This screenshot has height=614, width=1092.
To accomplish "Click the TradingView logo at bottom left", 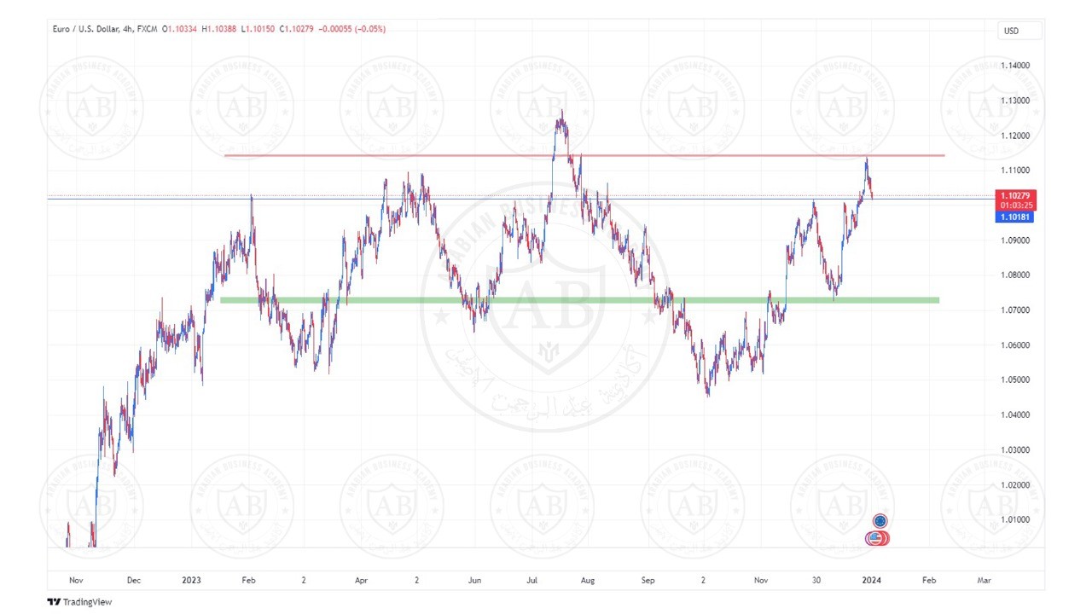I will coord(79,602).
